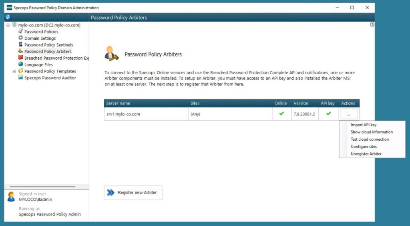
Task: Click Register new Arbiter button
Action: point(133,192)
